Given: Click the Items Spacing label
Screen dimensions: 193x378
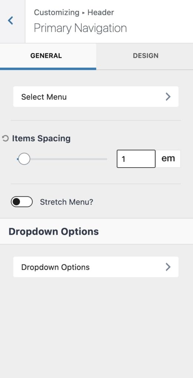Looking at the screenshot, I should coord(41,138).
